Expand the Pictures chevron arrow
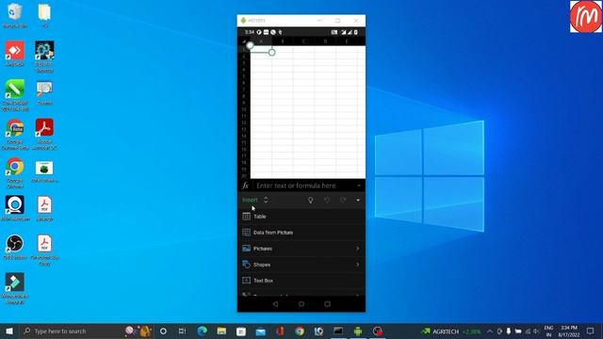 pos(357,249)
